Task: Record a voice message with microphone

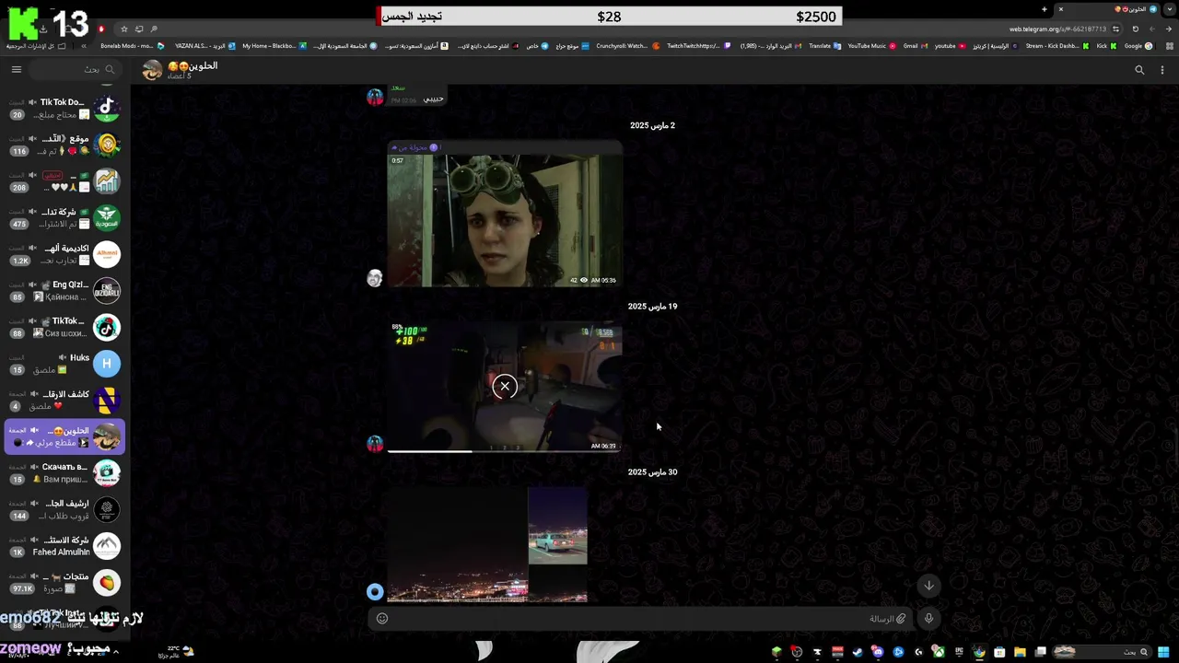Action: point(928,619)
